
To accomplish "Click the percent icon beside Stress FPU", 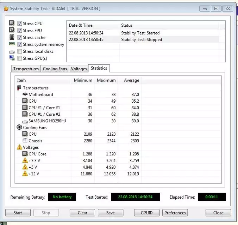I will 12,30.
